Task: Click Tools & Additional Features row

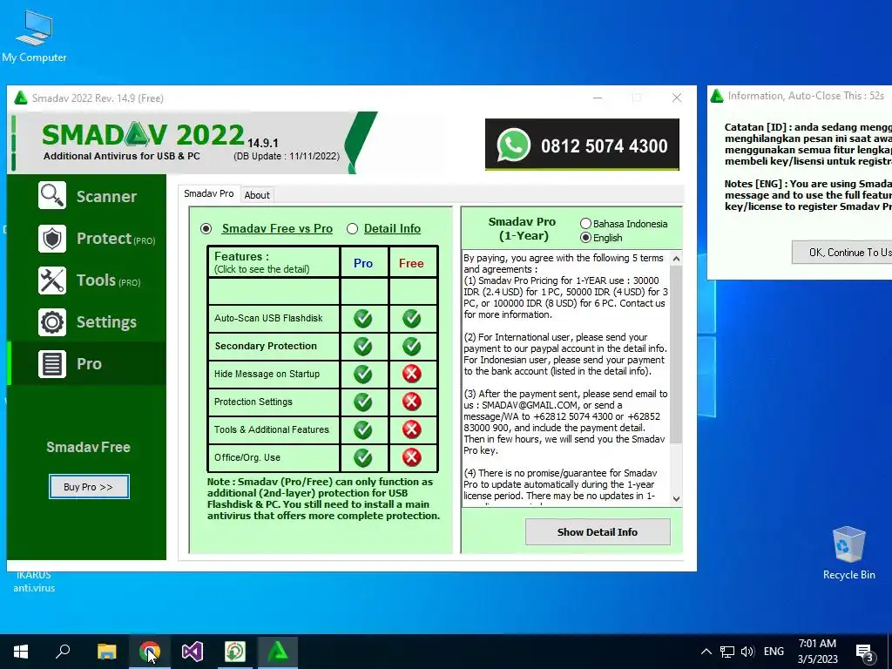Action: [x=274, y=429]
